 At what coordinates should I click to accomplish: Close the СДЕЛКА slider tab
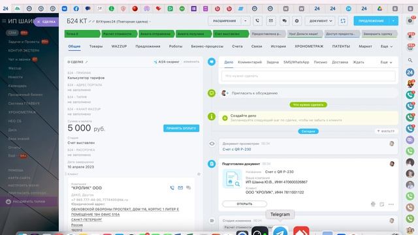pyautogui.click(x=39, y=22)
